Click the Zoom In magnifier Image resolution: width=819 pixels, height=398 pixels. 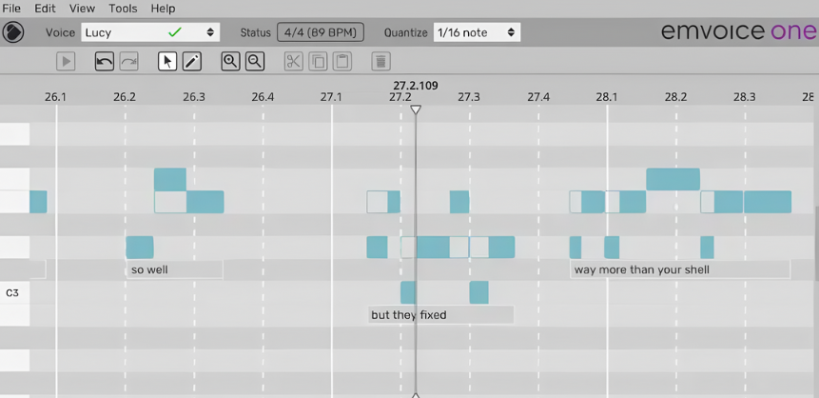pyautogui.click(x=230, y=62)
